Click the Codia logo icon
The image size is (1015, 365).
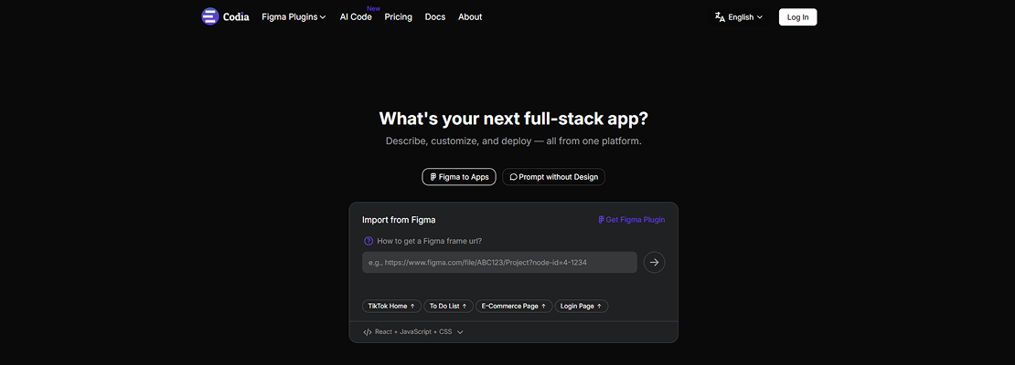point(210,16)
